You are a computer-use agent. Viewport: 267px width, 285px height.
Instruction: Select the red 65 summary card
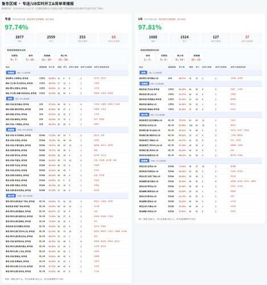114,38
